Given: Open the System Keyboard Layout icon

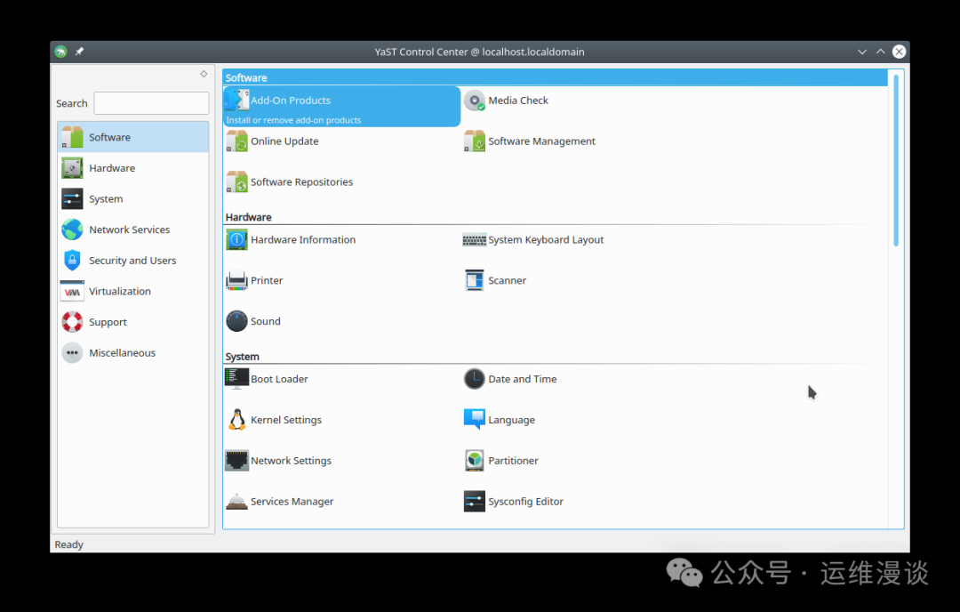Looking at the screenshot, I should [474, 239].
